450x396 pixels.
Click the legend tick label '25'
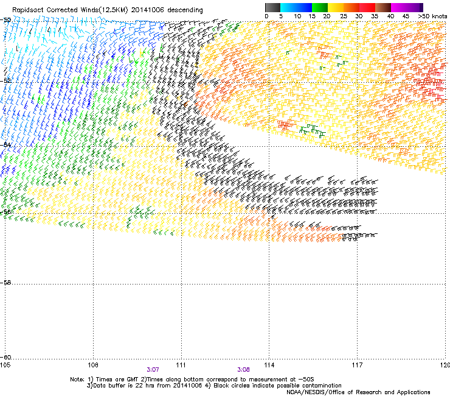[344, 16]
